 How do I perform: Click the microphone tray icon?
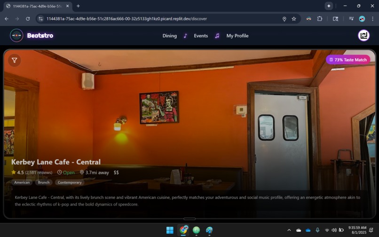(317, 230)
